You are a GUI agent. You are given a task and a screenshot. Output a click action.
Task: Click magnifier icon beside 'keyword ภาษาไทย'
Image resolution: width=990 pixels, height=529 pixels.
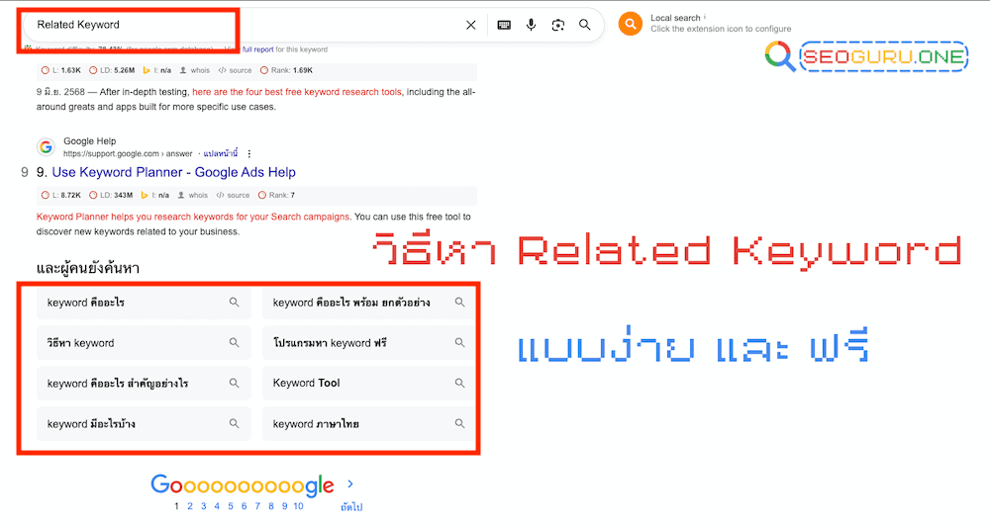[x=459, y=424]
